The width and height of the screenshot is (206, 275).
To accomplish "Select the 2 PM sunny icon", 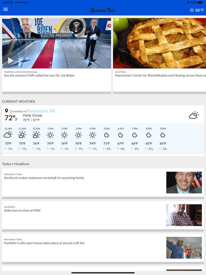I will (64, 135).
